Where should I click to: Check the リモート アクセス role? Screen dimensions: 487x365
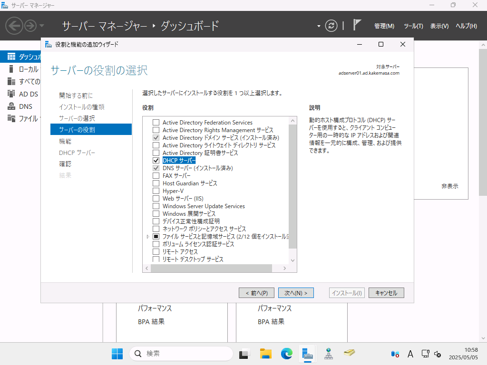click(x=156, y=252)
